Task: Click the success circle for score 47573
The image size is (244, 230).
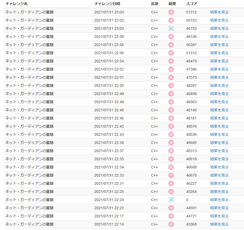Action: point(171,77)
